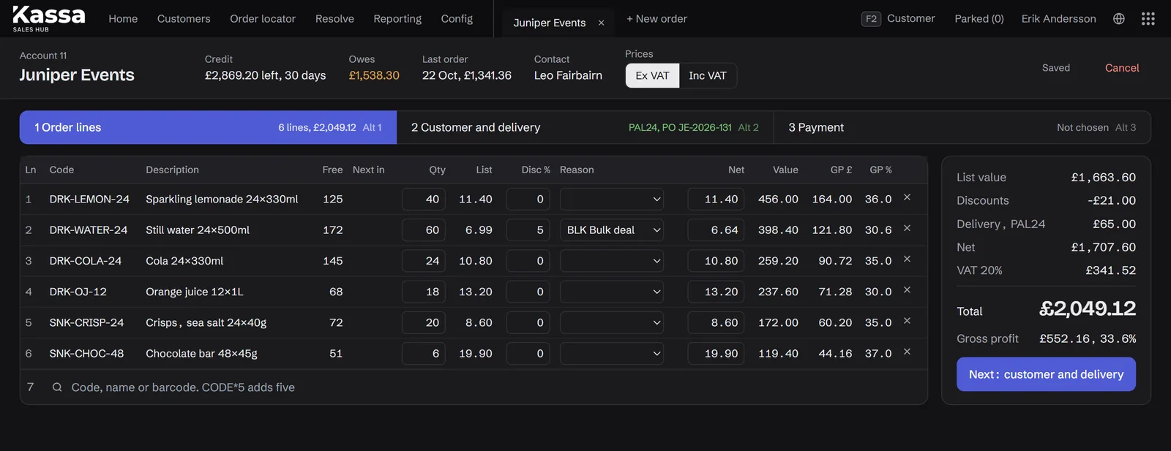Viewport: 1171px width, 451px height.
Task: Click the Kassa Sales Hub logo
Action: pos(48,18)
